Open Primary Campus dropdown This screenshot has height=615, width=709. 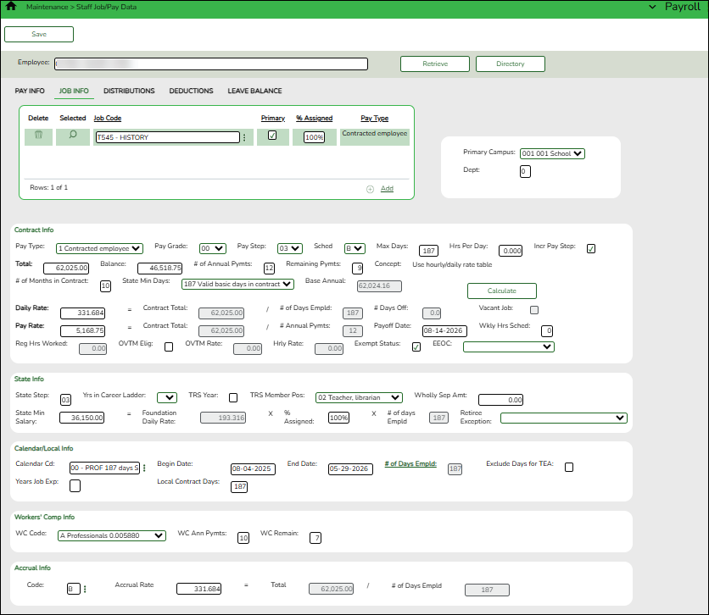click(x=553, y=153)
